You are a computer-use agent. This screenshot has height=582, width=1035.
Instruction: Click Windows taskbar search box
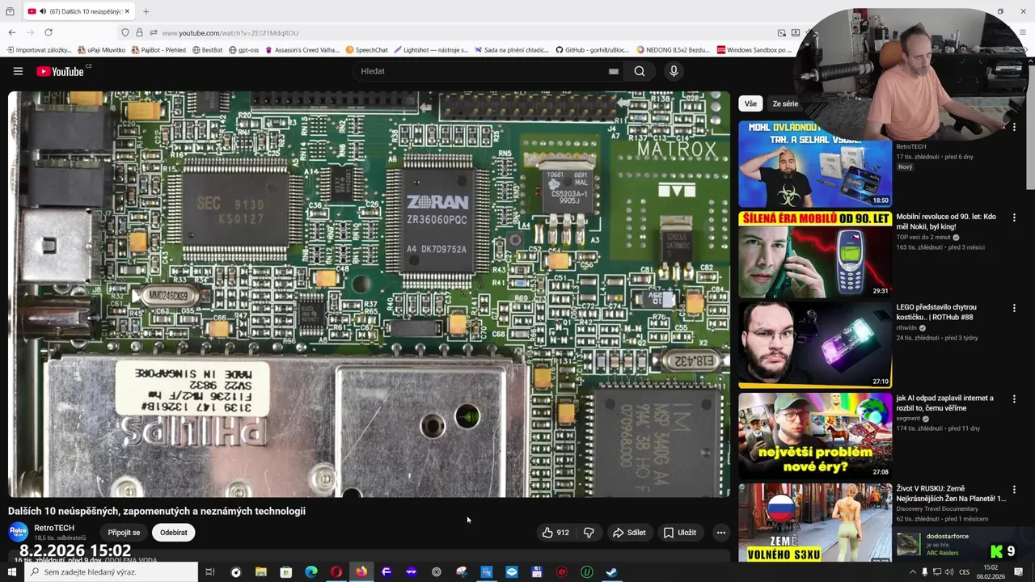[112, 571]
